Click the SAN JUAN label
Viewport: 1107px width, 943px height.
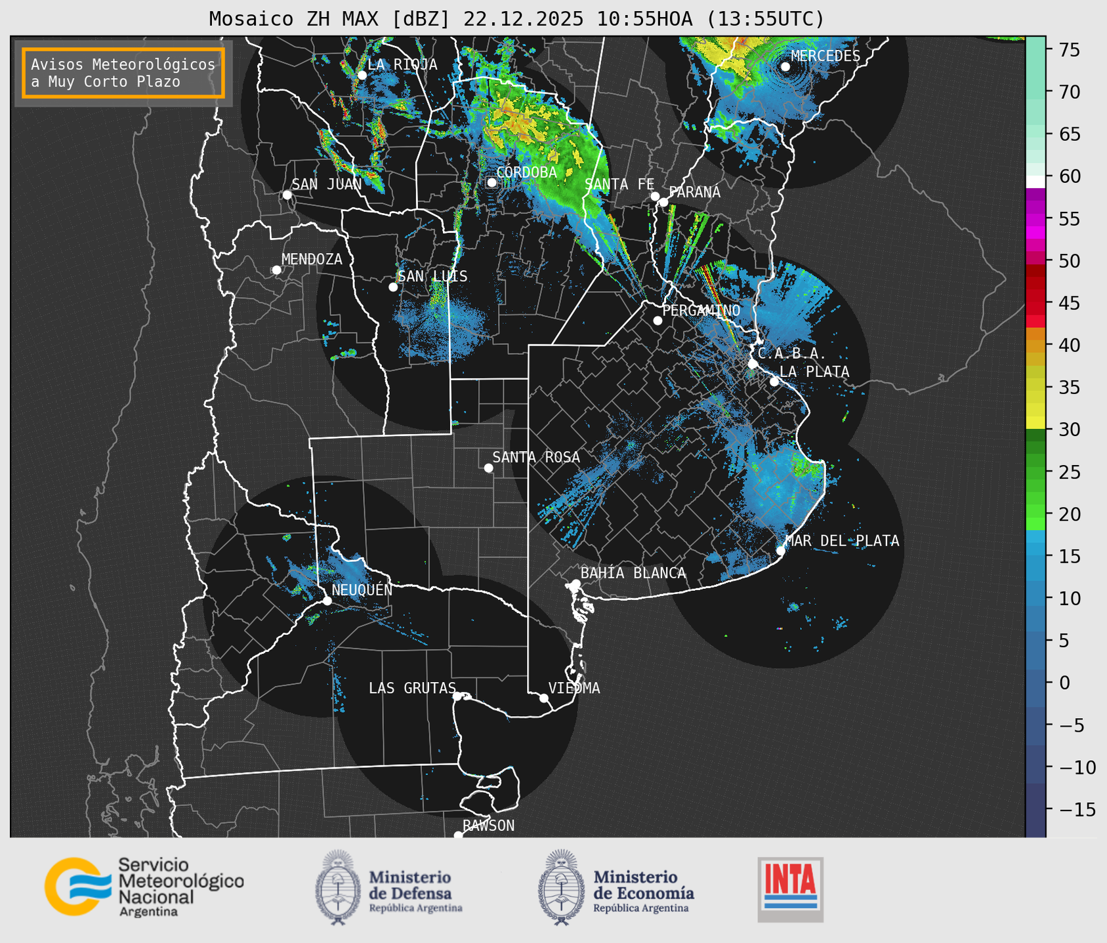327,184
